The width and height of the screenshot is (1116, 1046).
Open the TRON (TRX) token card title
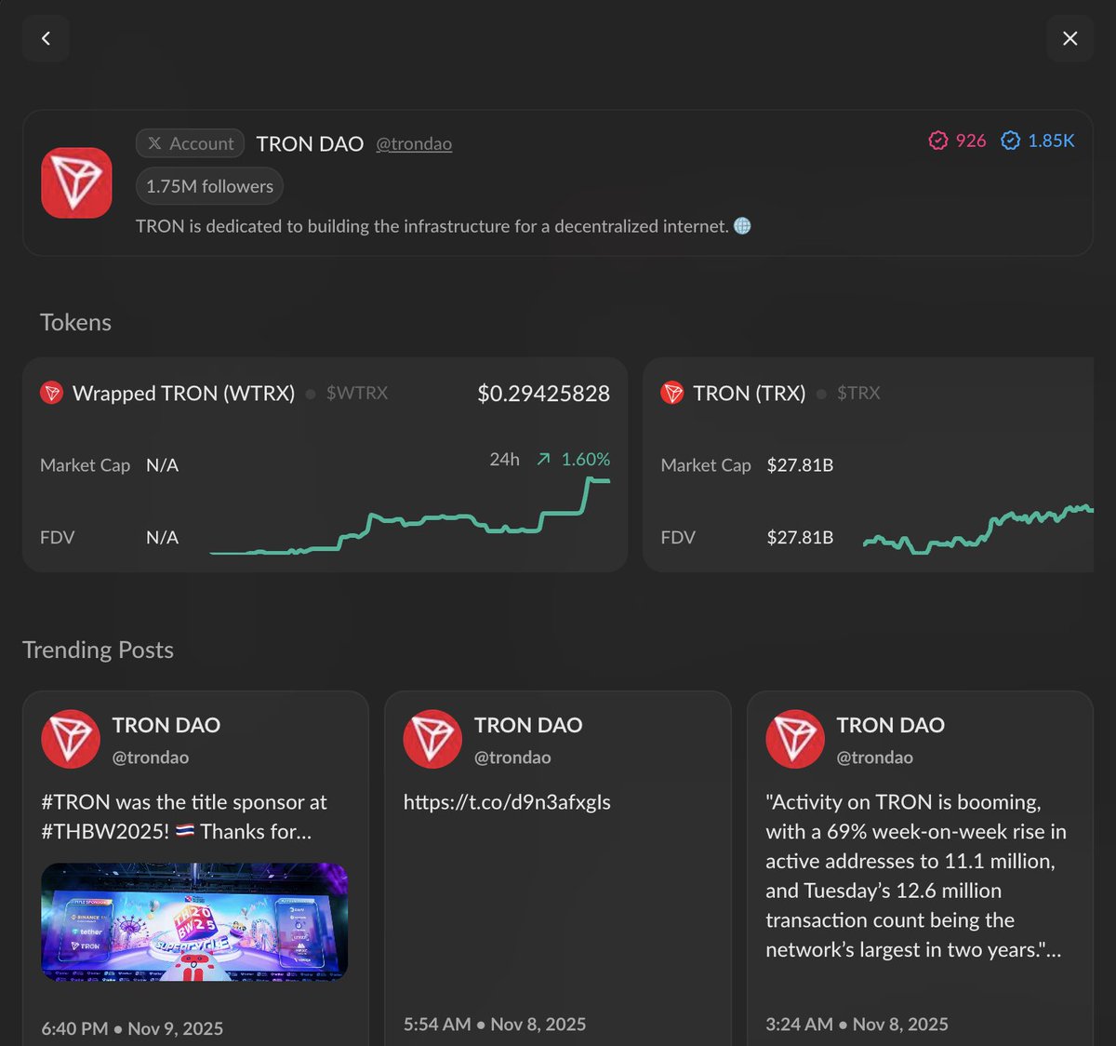click(x=750, y=394)
